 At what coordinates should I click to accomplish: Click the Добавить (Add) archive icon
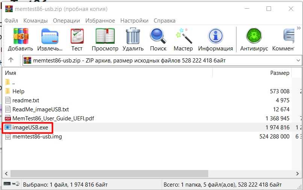[x=21, y=36]
